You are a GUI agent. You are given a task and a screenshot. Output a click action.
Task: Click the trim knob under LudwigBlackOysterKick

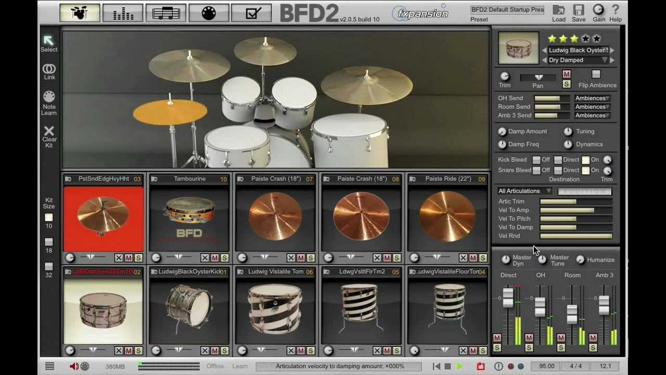(156, 351)
